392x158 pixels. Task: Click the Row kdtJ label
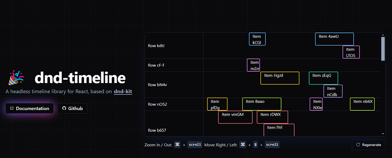point(156,46)
